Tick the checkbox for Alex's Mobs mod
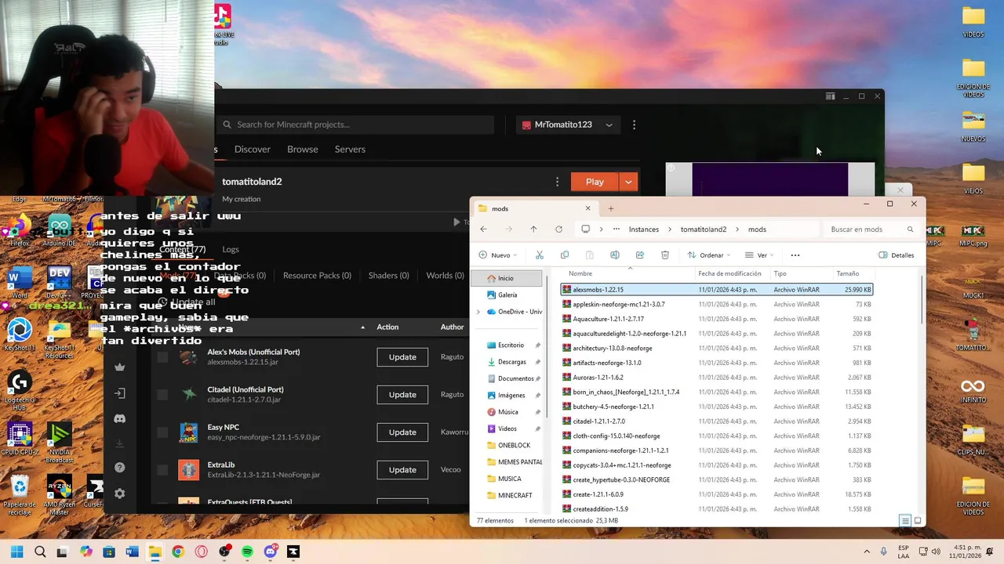The image size is (1004, 564). click(162, 357)
